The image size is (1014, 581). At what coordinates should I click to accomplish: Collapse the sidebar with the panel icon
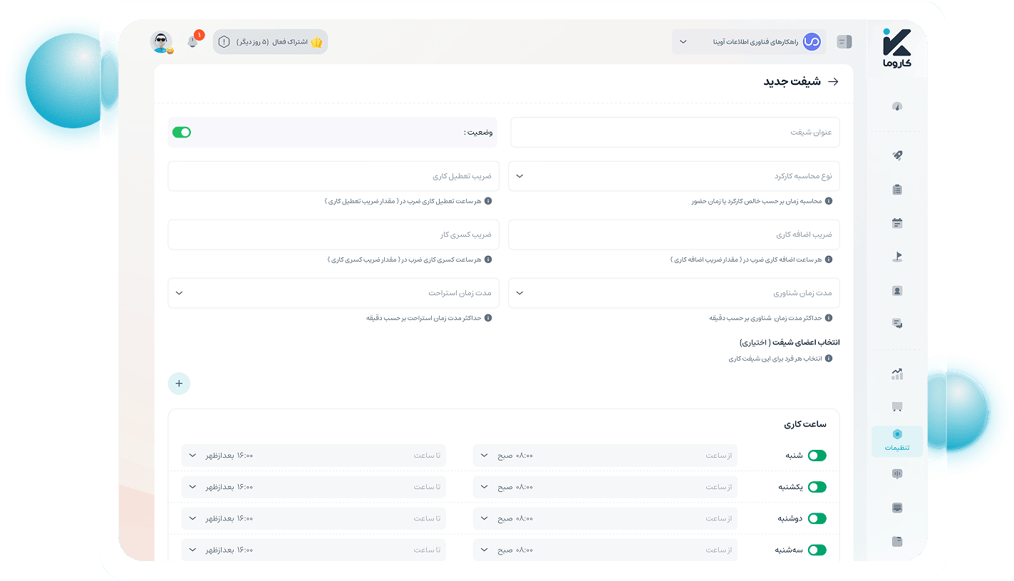pyautogui.click(x=844, y=42)
